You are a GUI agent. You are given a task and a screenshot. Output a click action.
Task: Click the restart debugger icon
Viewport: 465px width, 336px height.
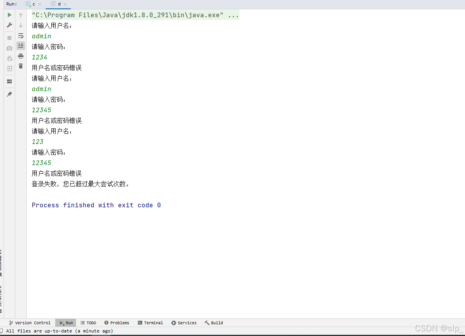[x=9, y=58]
